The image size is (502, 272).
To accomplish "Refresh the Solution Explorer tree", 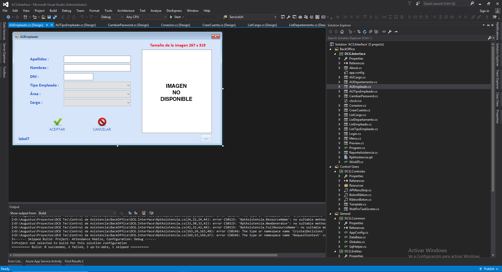I will [x=365, y=32].
